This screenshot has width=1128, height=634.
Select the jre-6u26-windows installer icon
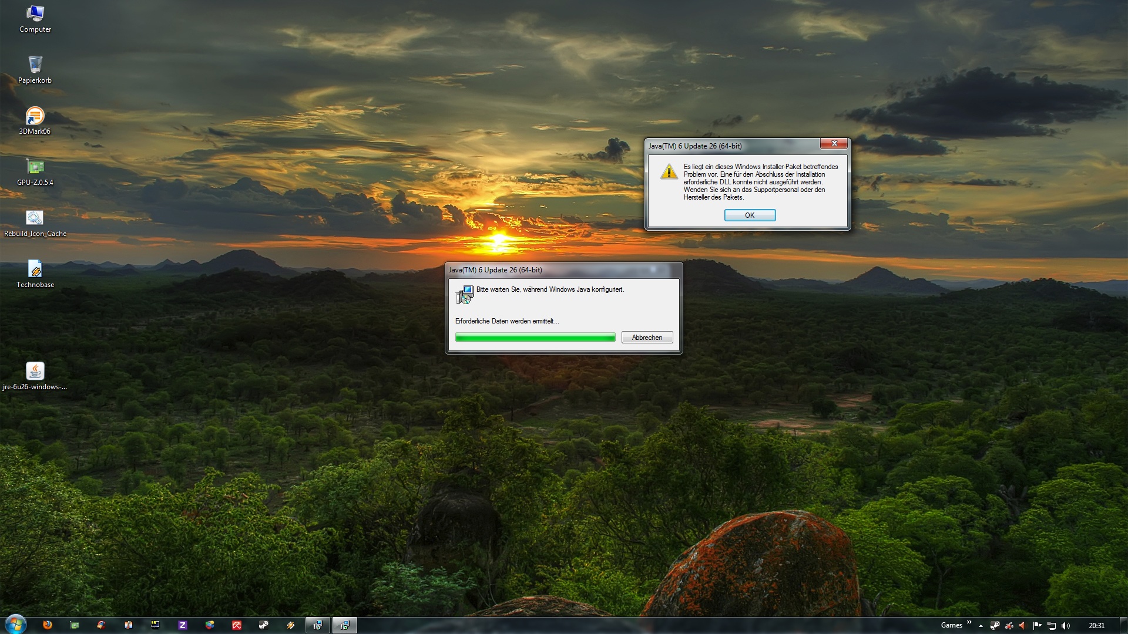click(x=35, y=376)
